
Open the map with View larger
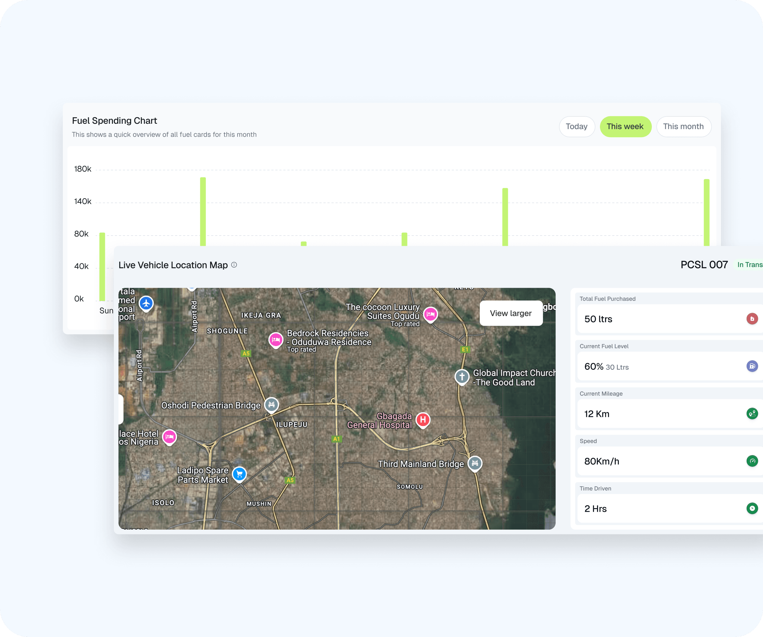[511, 313]
